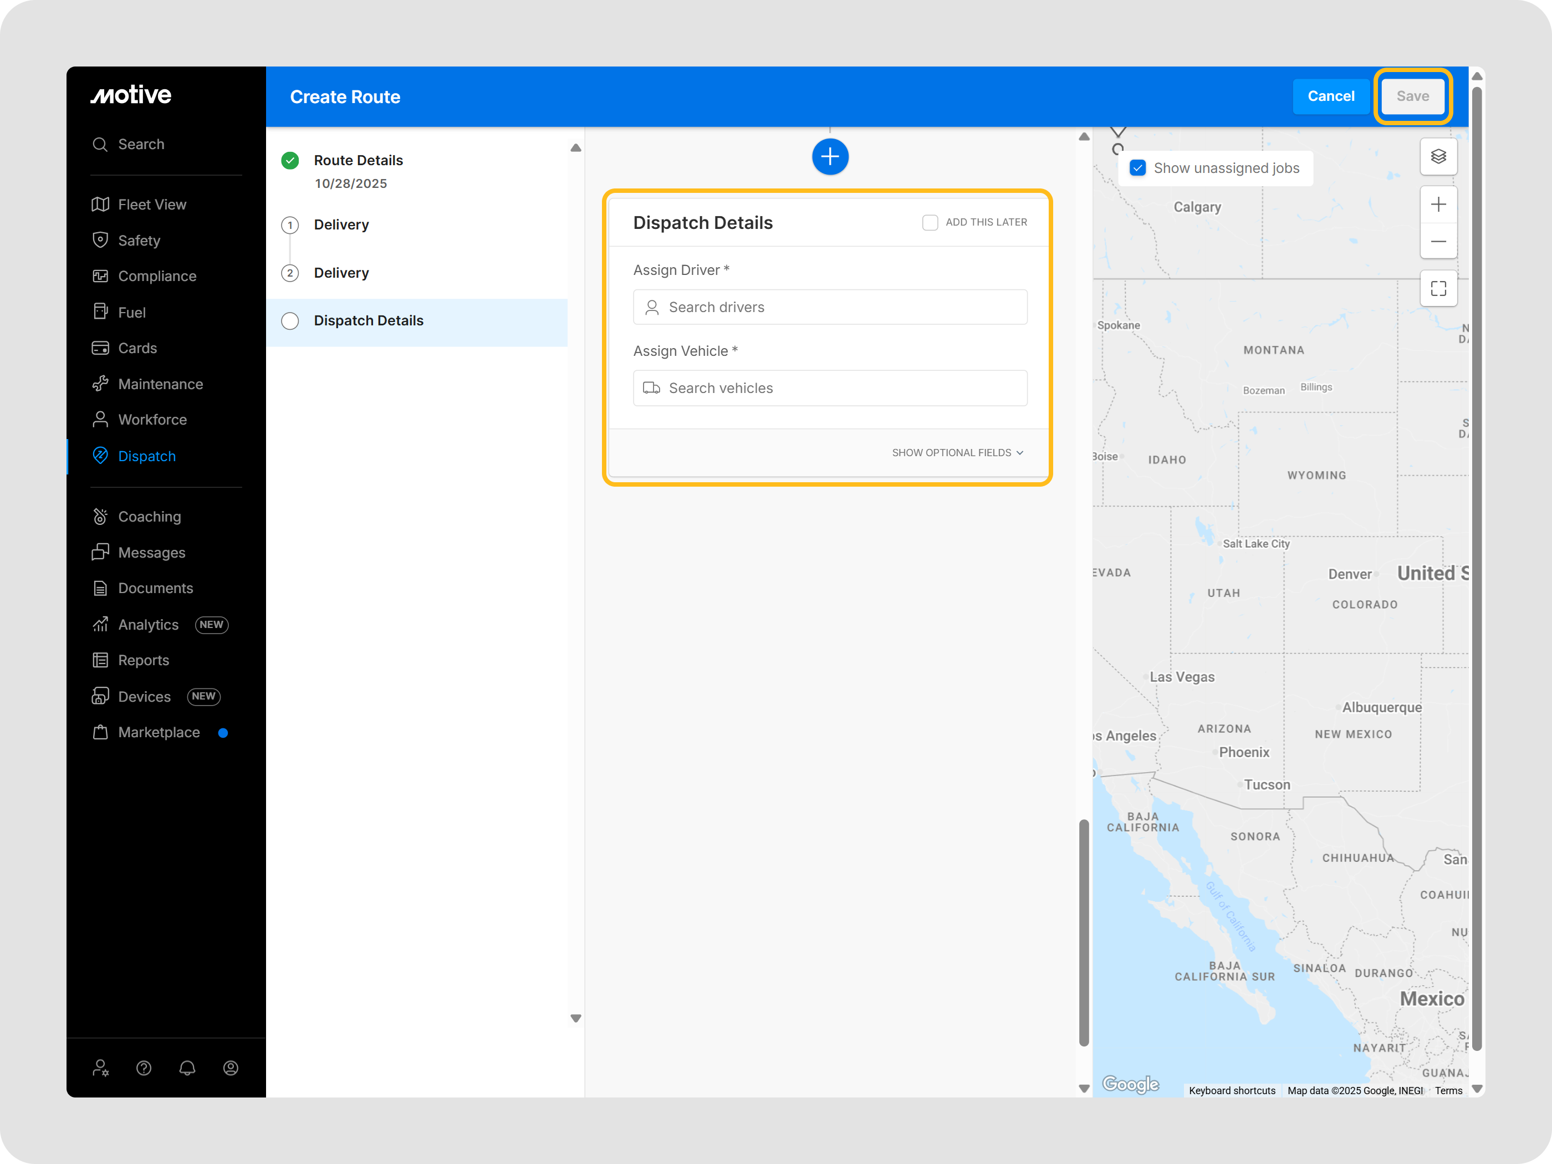Go to Fleet View in sidebar
This screenshot has width=1552, height=1164.
[x=151, y=205]
